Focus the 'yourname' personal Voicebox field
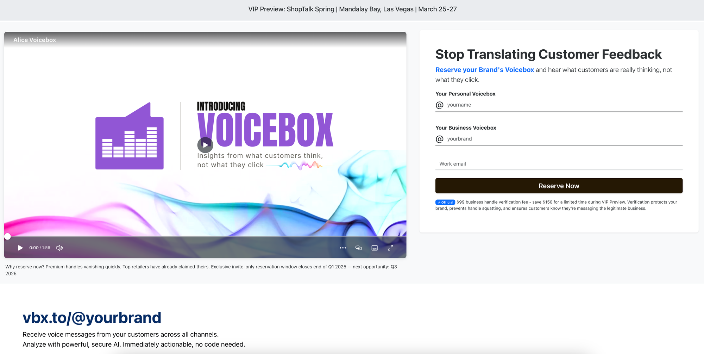 (x=563, y=105)
